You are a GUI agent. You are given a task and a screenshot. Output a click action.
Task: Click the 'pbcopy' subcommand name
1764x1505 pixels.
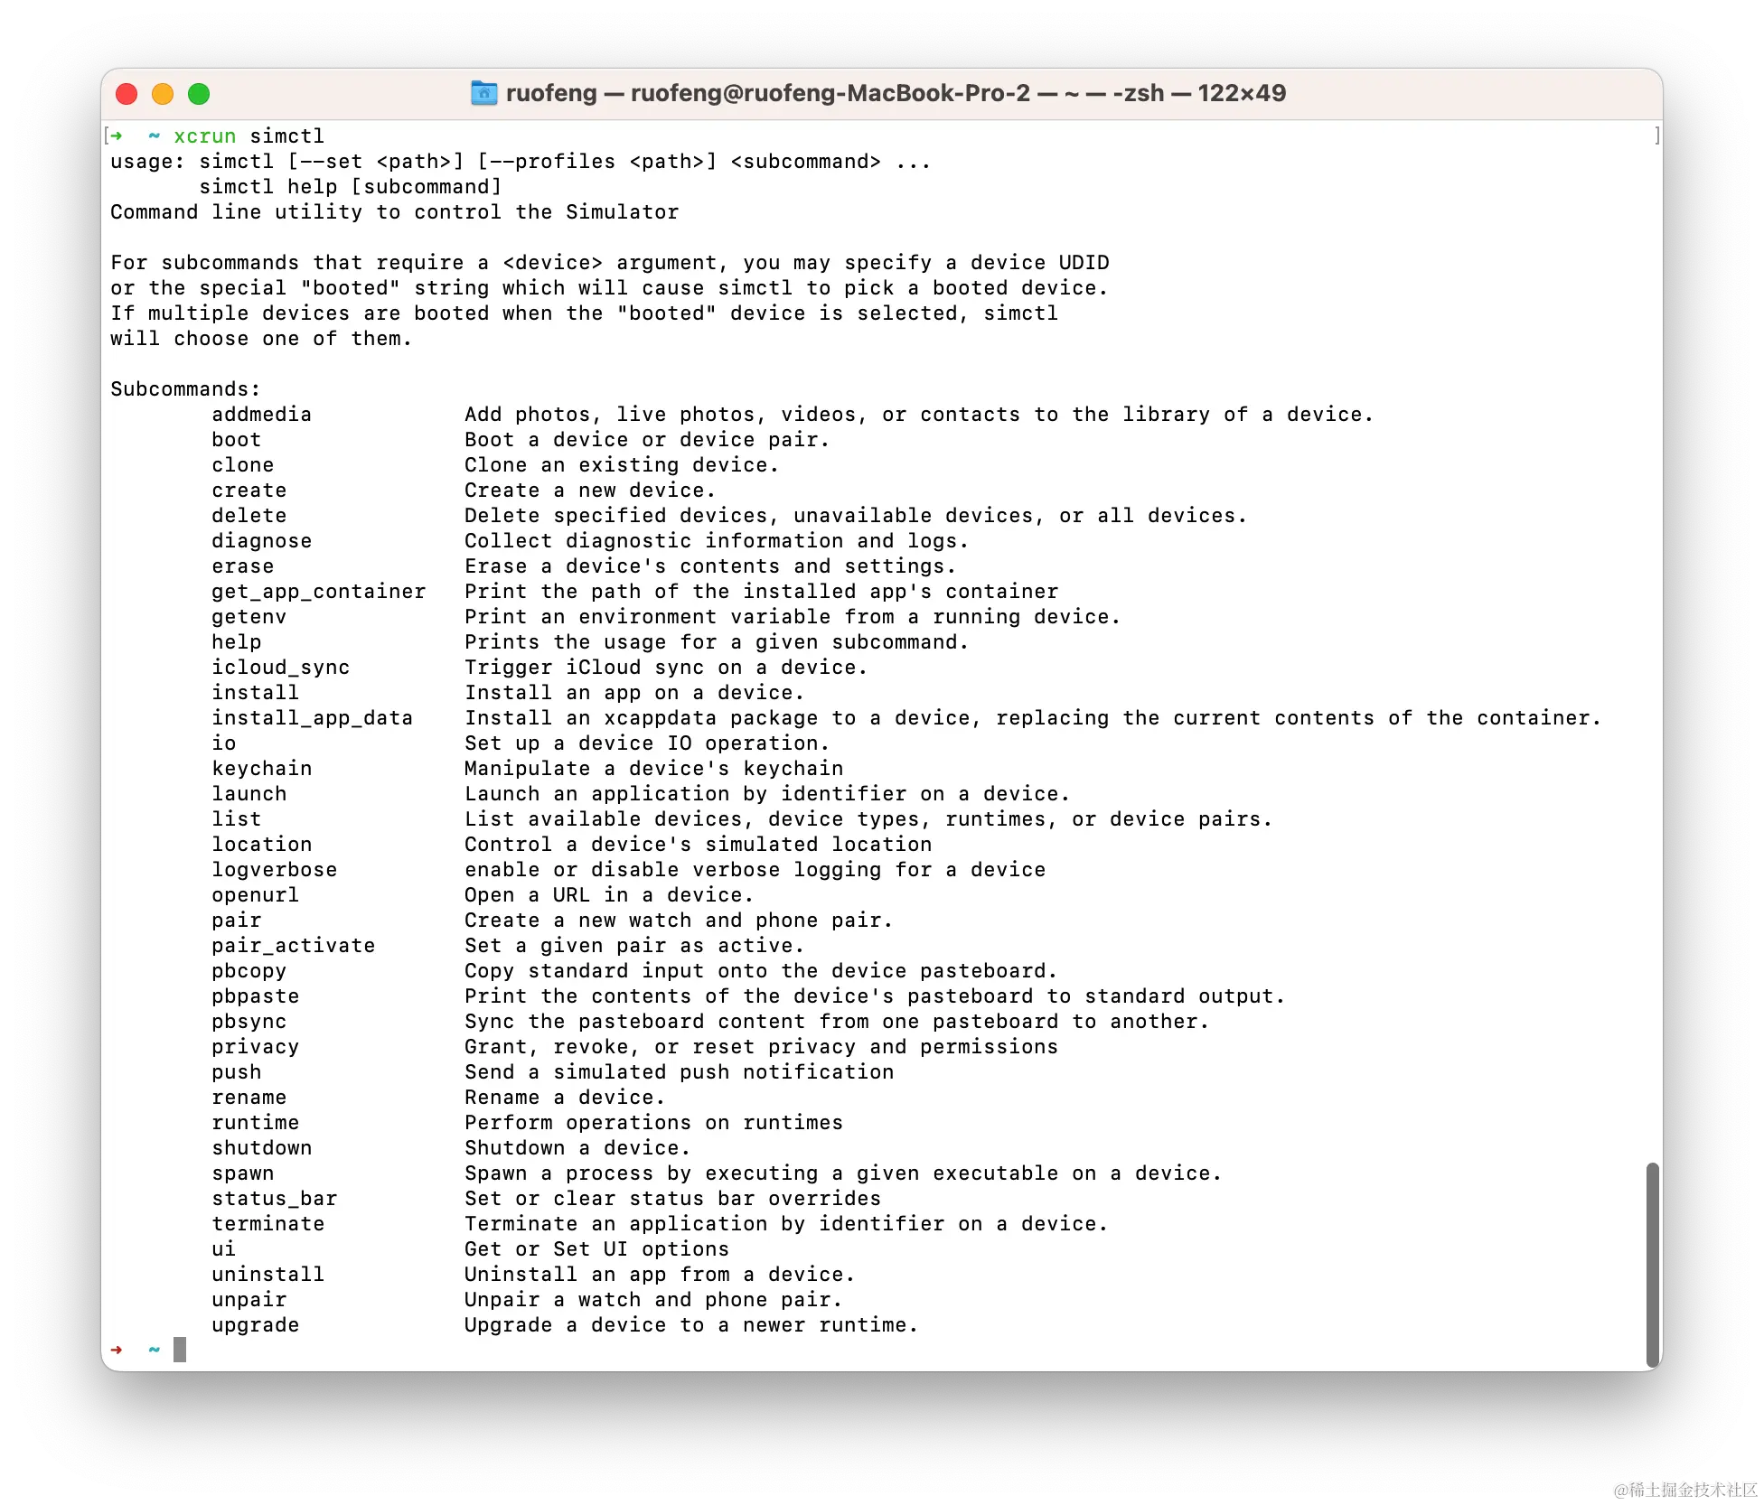pyautogui.click(x=249, y=971)
